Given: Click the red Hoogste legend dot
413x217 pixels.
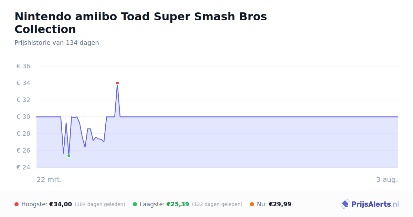Looking at the screenshot, I should coord(17,204).
